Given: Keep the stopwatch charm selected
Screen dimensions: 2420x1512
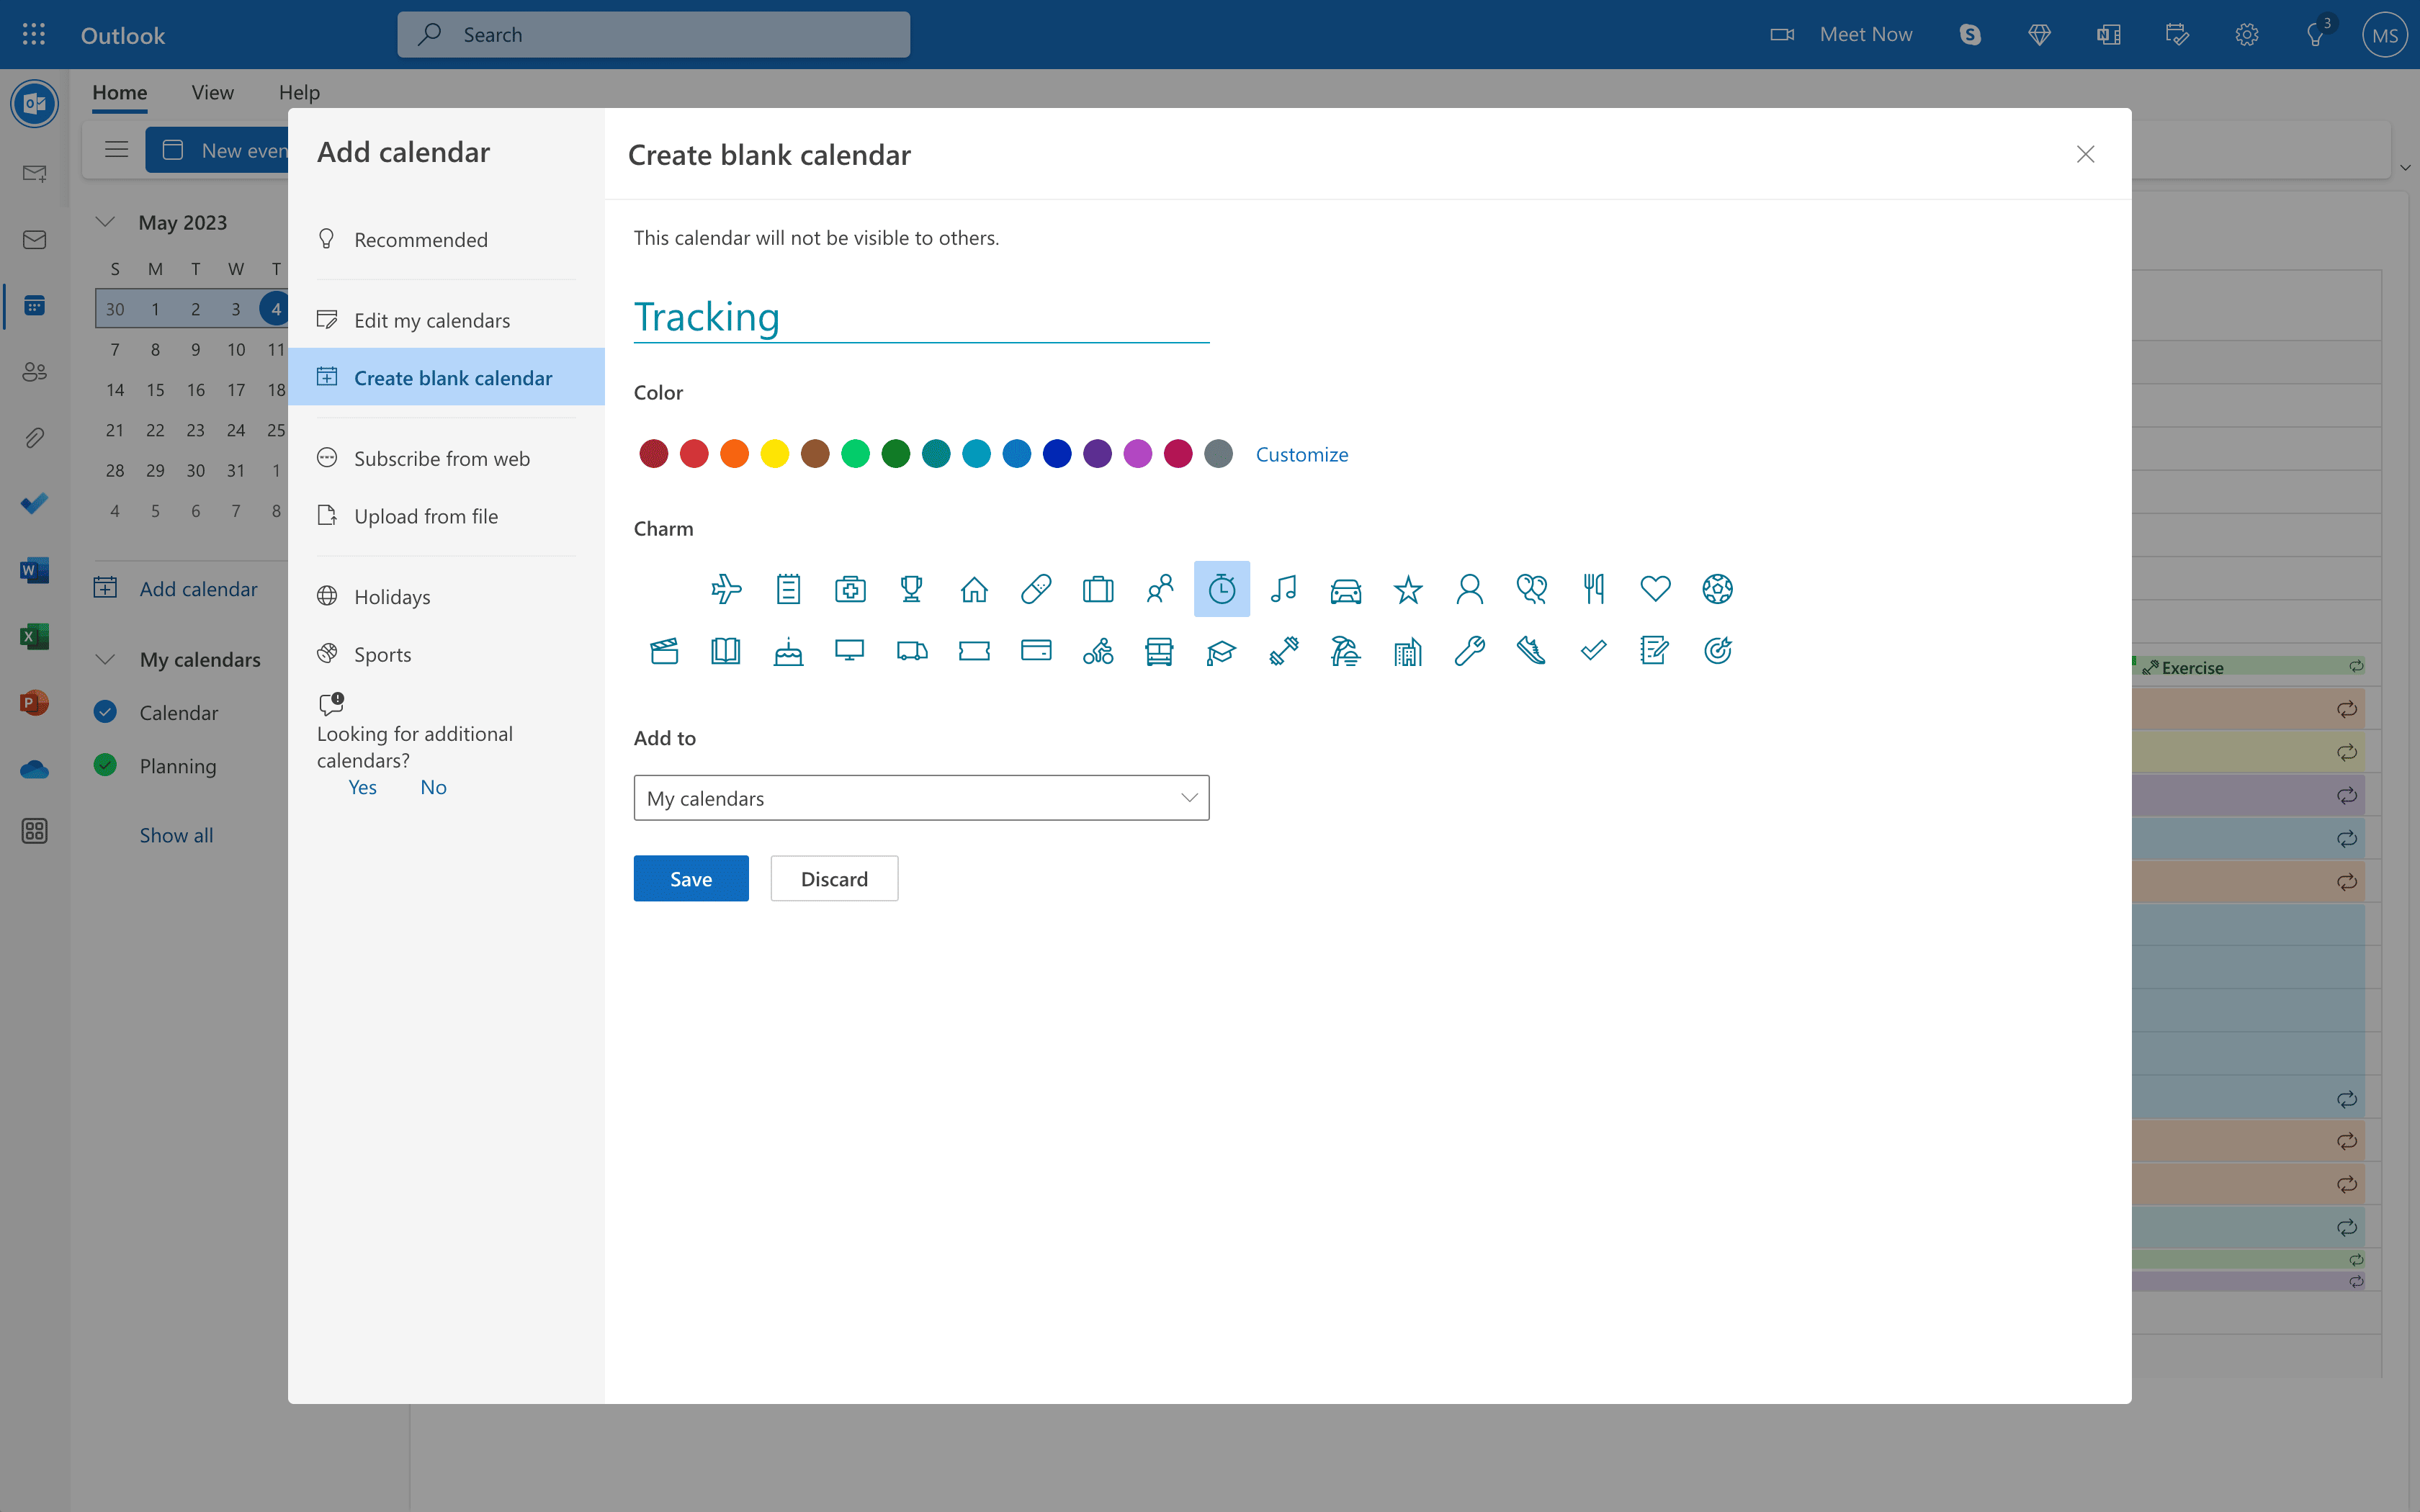Looking at the screenshot, I should pos(1222,589).
